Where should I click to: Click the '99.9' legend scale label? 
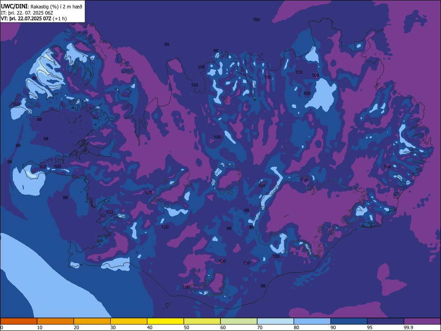click(x=408, y=327)
